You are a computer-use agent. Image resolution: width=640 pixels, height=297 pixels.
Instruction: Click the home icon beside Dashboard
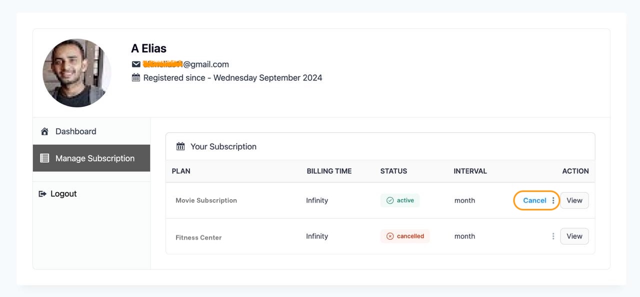tap(44, 131)
